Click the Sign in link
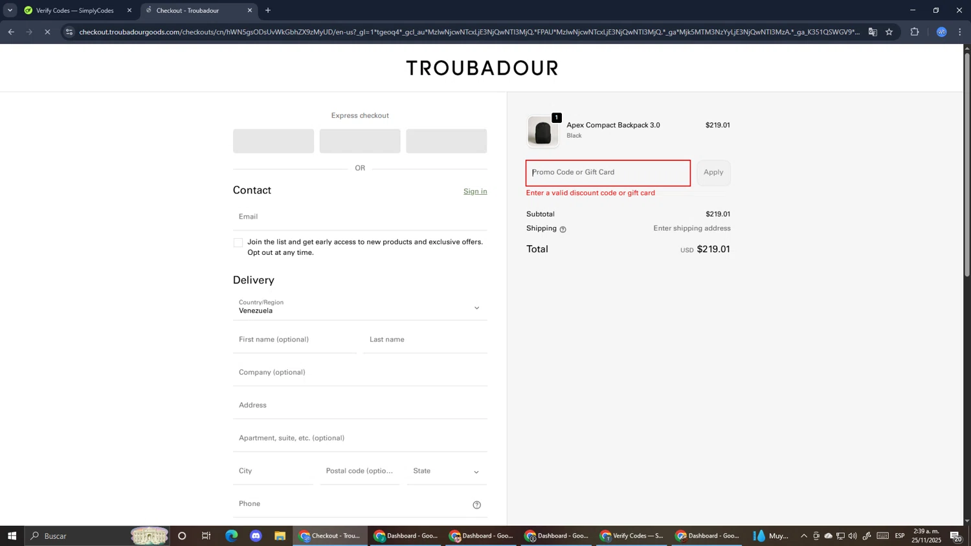Image resolution: width=971 pixels, height=546 pixels. [475, 191]
